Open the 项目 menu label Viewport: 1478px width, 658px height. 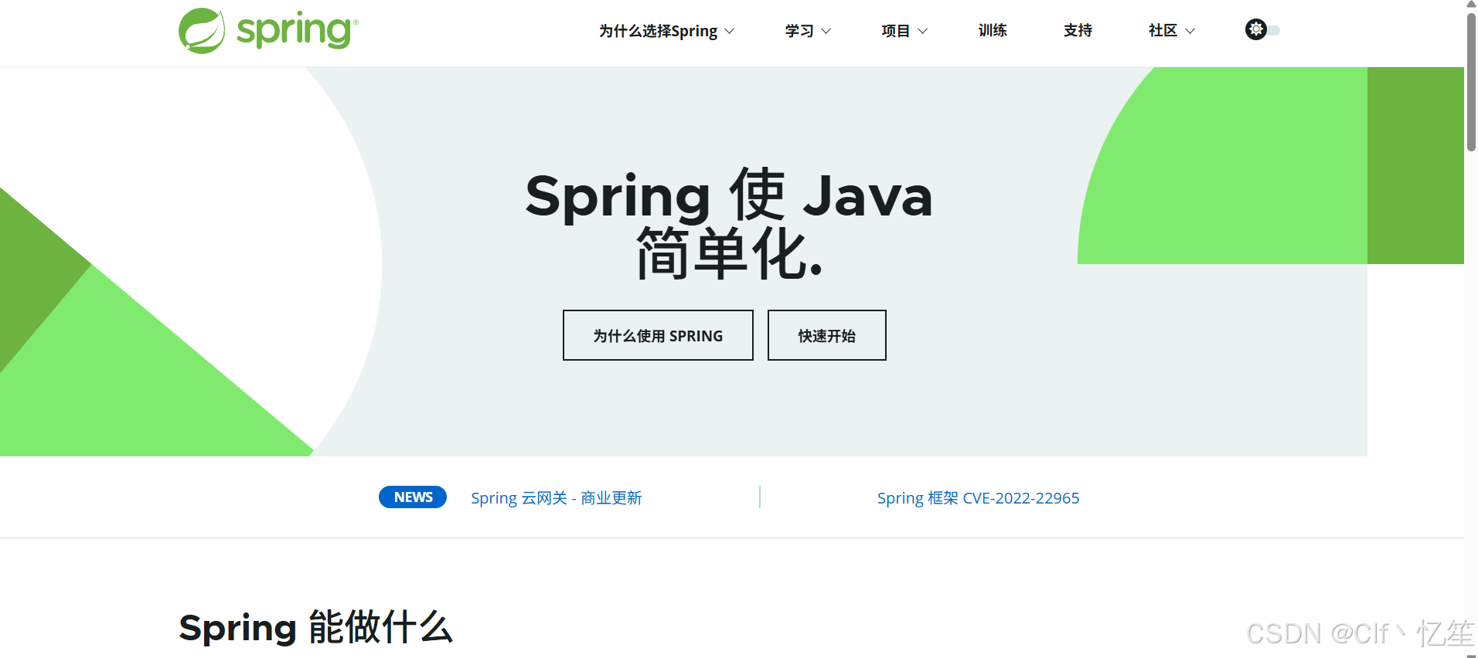[x=896, y=31]
